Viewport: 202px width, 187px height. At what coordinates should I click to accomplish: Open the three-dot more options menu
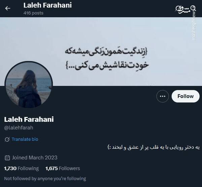point(163,96)
